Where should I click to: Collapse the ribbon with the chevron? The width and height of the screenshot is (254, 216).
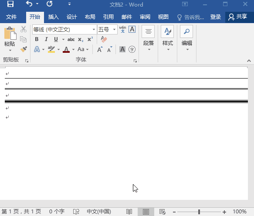pos(249,61)
